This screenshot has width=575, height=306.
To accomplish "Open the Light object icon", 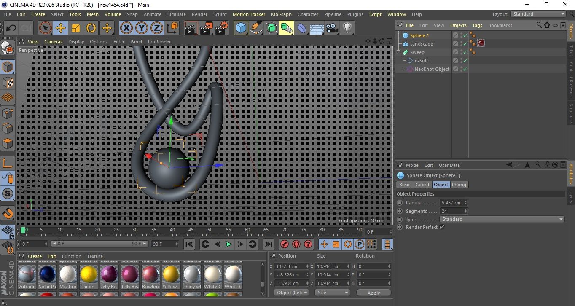I will coord(347,28).
